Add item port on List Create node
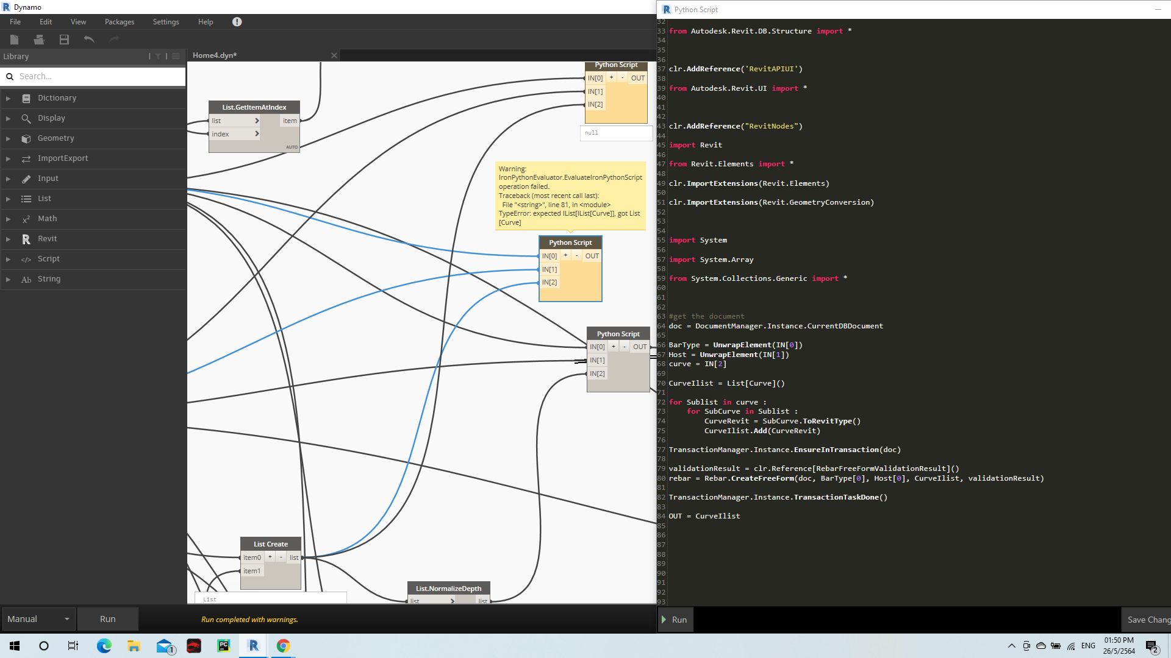The height and width of the screenshot is (658, 1171). coord(270,557)
